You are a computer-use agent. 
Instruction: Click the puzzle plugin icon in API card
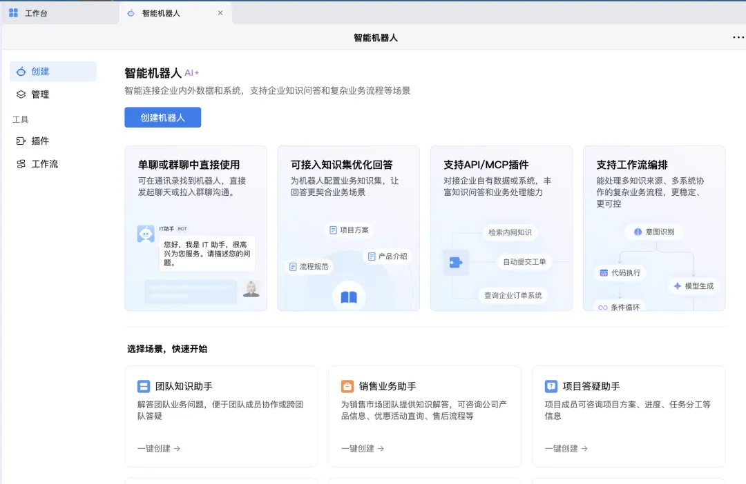click(x=456, y=262)
